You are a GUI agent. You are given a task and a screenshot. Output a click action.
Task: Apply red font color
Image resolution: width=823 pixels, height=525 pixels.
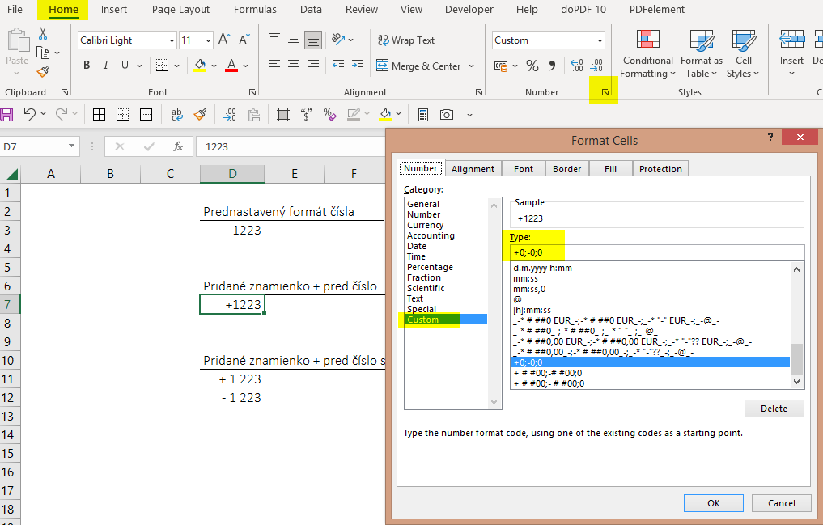click(231, 65)
